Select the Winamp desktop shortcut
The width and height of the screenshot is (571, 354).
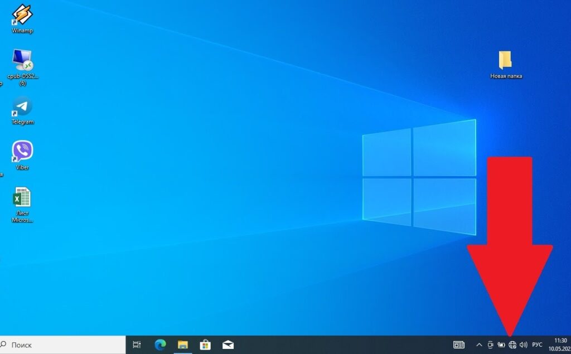pos(22,18)
